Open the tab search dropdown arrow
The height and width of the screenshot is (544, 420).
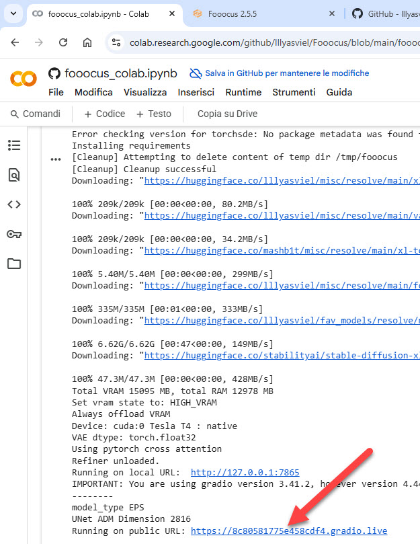[13, 14]
